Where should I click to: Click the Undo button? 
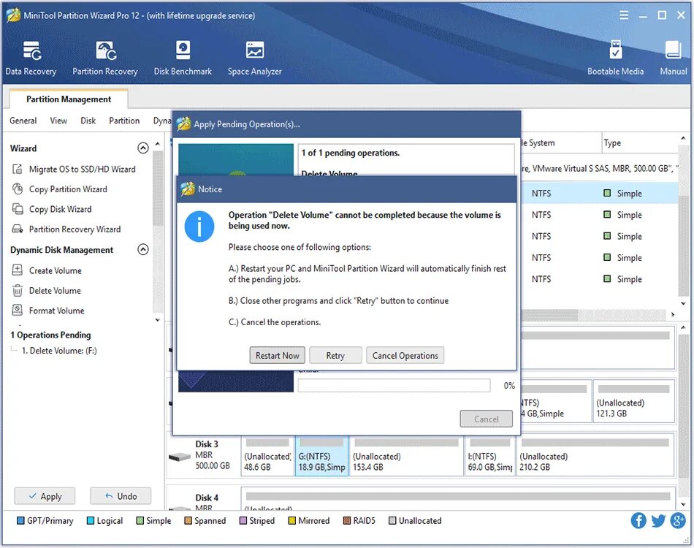click(x=121, y=496)
